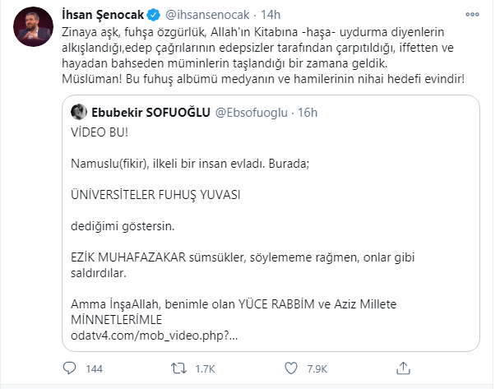Open Ebubekir SOFUOĞLU's small avatar
The height and width of the screenshot is (389, 500).
pyautogui.click(x=79, y=112)
